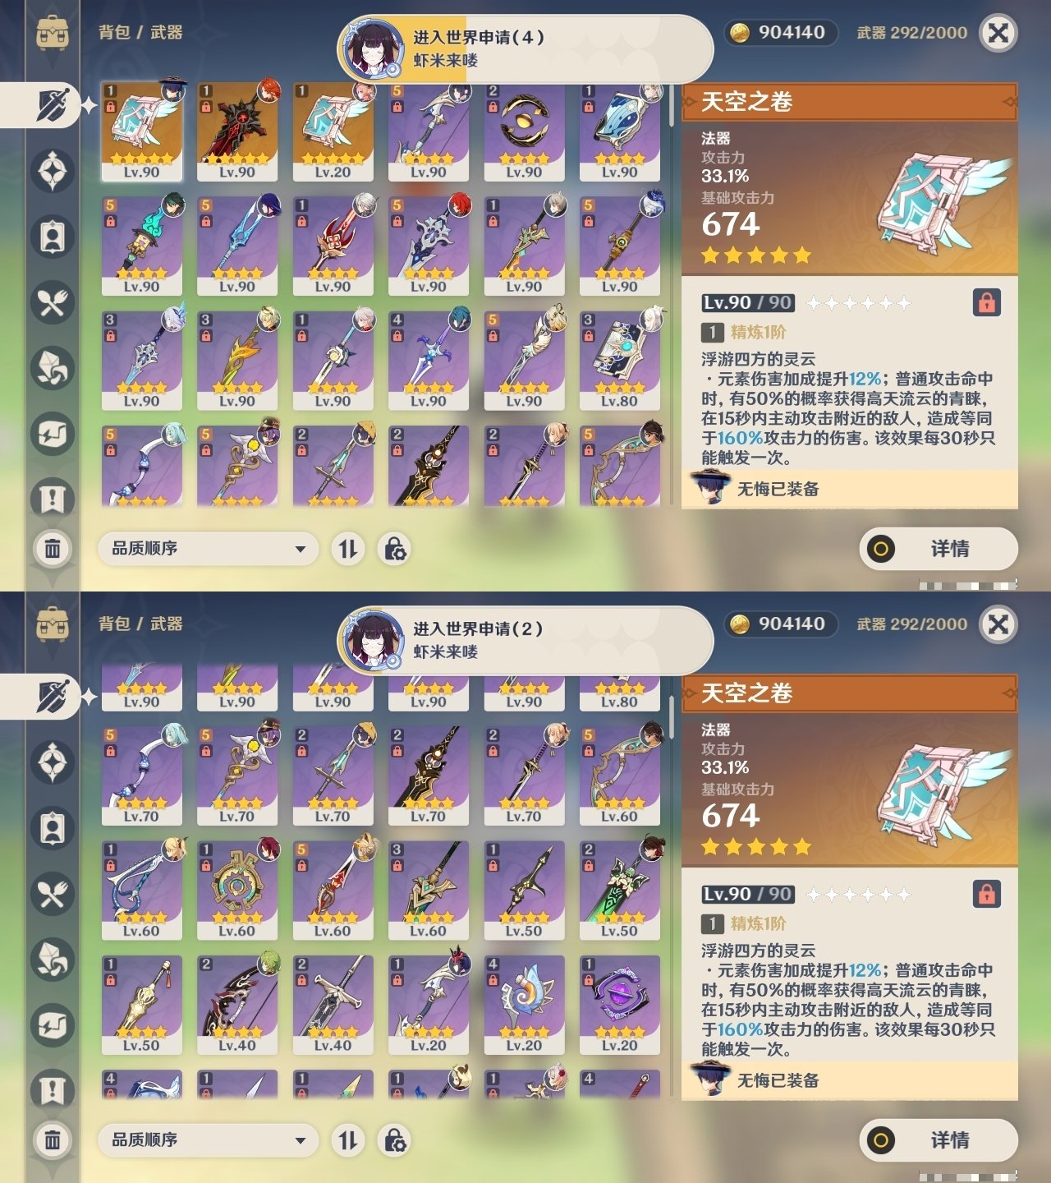Select the golden polearm at Lv.50
Image resolution: width=1051 pixels, height=1183 pixels.
142,1005
